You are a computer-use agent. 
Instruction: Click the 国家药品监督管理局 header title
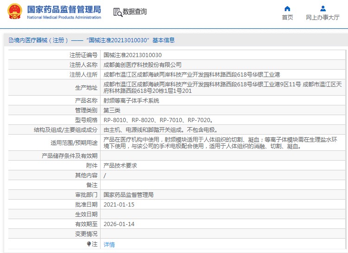tap(64, 9)
